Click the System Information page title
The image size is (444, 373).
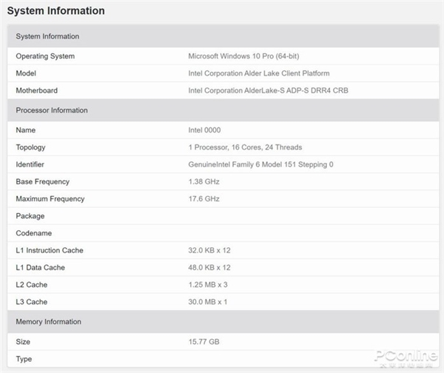(55, 11)
